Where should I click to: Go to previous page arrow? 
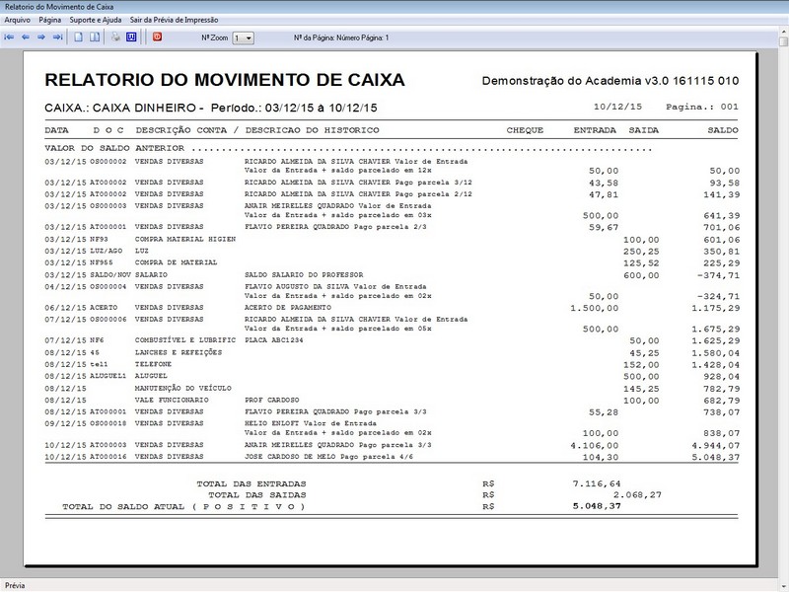[26, 37]
